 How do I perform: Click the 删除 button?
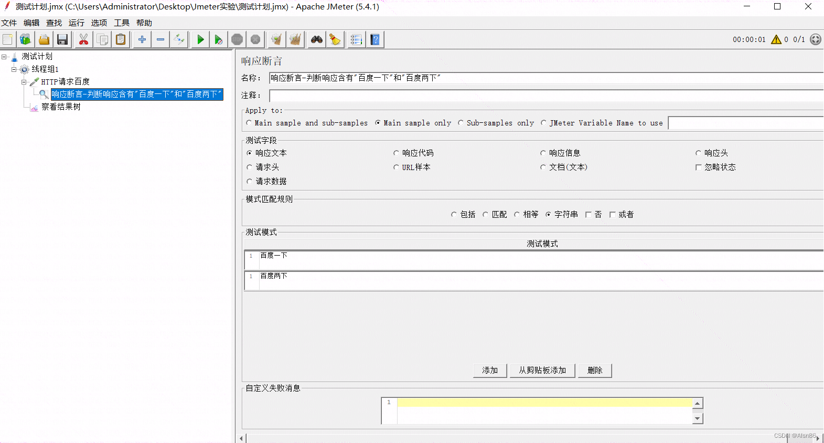click(x=595, y=371)
